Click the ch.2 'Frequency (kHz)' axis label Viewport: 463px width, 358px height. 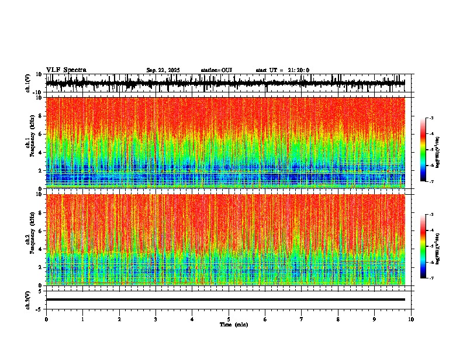(32, 233)
